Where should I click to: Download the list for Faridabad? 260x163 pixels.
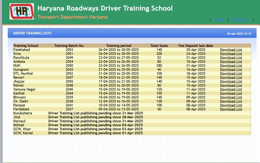tap(231, 109)
